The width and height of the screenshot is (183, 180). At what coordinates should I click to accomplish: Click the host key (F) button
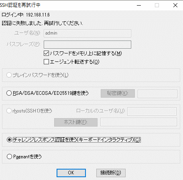(76, 122)
